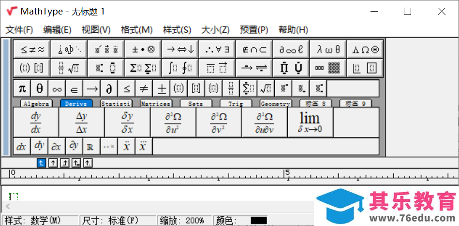The width and height of the screenshot is (459, 226).
Task: Open summation templates palette
Action: [143, 68]
